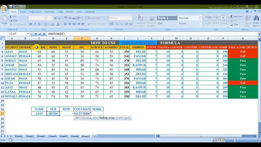The image size is (261, 147).
Task: Apply the Normal cell style
Action: coord(188,18)
